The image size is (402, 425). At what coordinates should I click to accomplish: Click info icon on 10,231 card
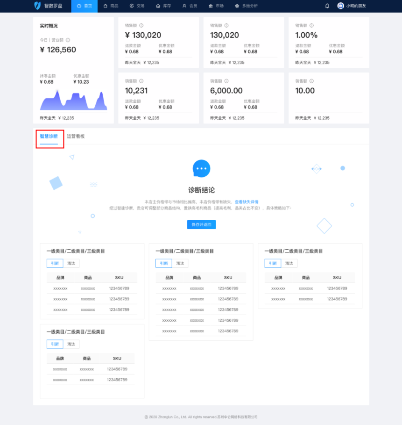point(141,81)
